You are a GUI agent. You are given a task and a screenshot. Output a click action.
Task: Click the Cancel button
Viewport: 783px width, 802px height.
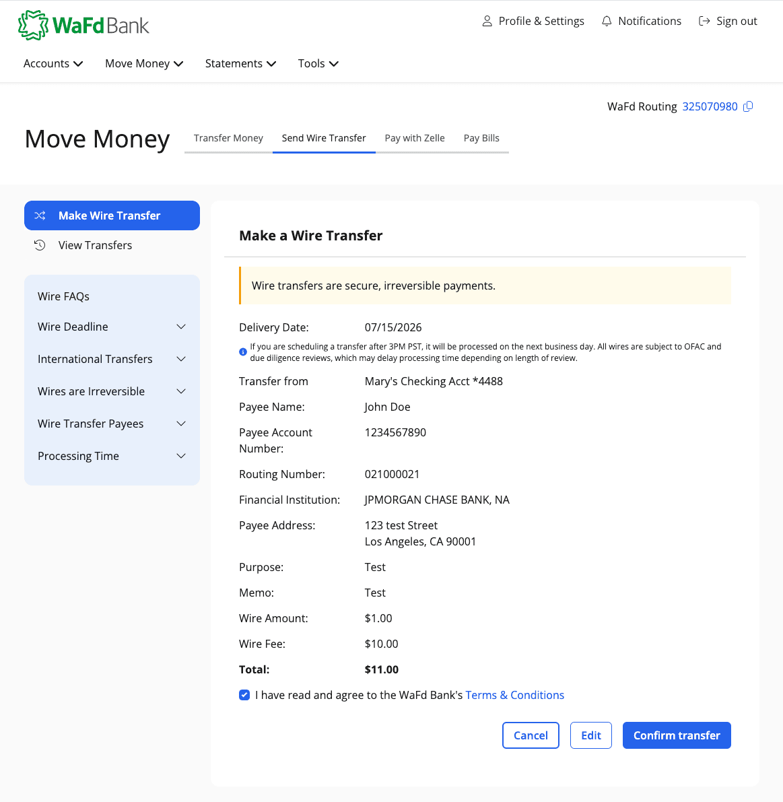[531, 735]
